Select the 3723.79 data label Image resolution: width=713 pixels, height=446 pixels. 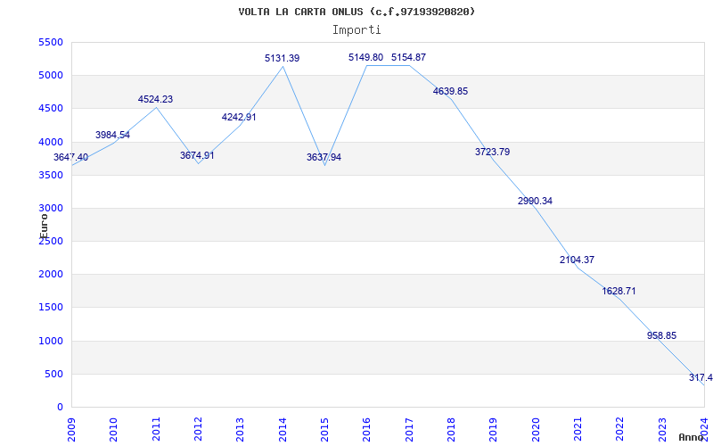[x=493, y=152]
